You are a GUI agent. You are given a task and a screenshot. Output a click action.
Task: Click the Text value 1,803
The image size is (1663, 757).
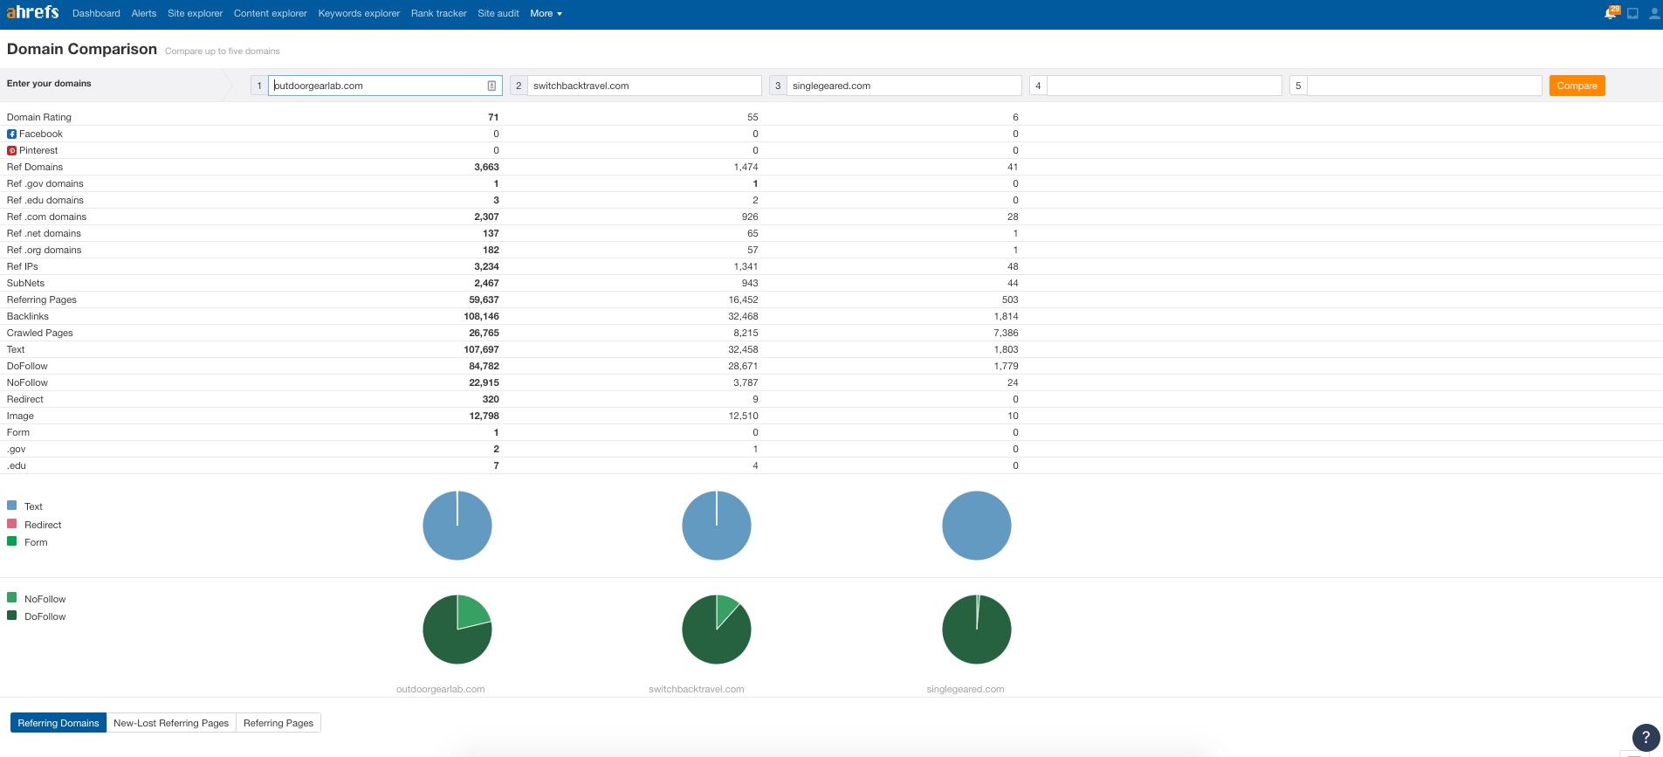pyautogui.click(x=1006, y=349)
